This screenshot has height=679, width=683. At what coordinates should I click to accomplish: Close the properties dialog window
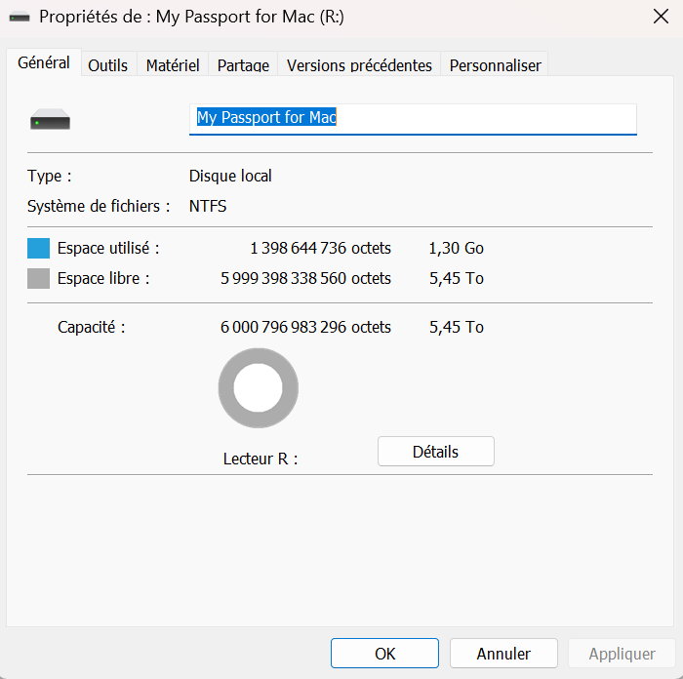pos(659,18)
